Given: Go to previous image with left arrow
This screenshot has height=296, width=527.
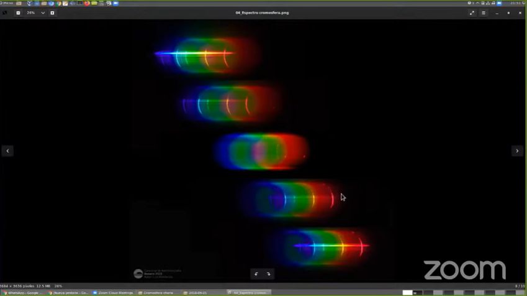Looking at the screenshot, I should click(7, 150).
